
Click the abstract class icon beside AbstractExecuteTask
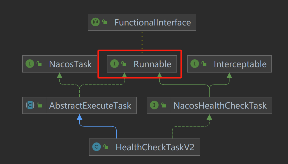[30, 105]
